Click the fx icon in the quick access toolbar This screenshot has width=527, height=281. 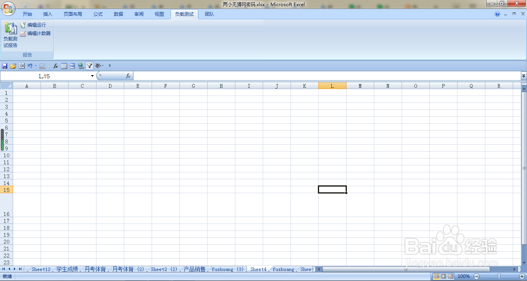pyautogui.click(x=56, y=66)
